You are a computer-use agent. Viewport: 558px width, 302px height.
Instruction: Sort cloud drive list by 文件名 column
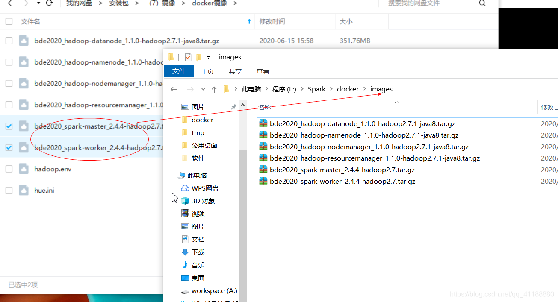coord(30,21)
